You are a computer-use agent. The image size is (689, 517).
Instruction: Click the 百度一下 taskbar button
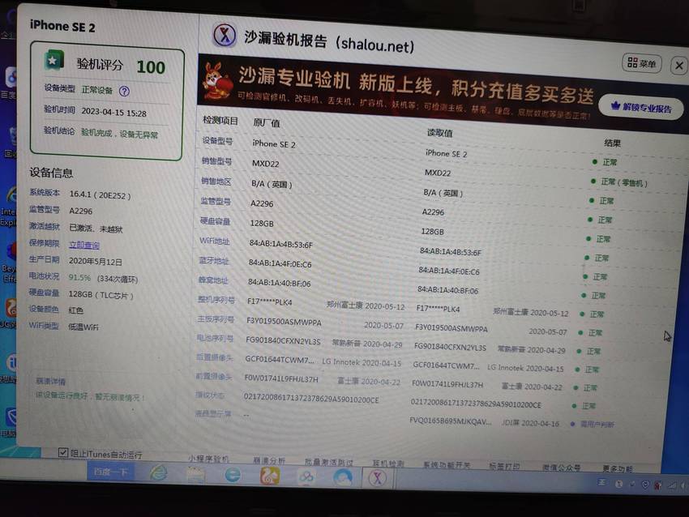[110, 472]
